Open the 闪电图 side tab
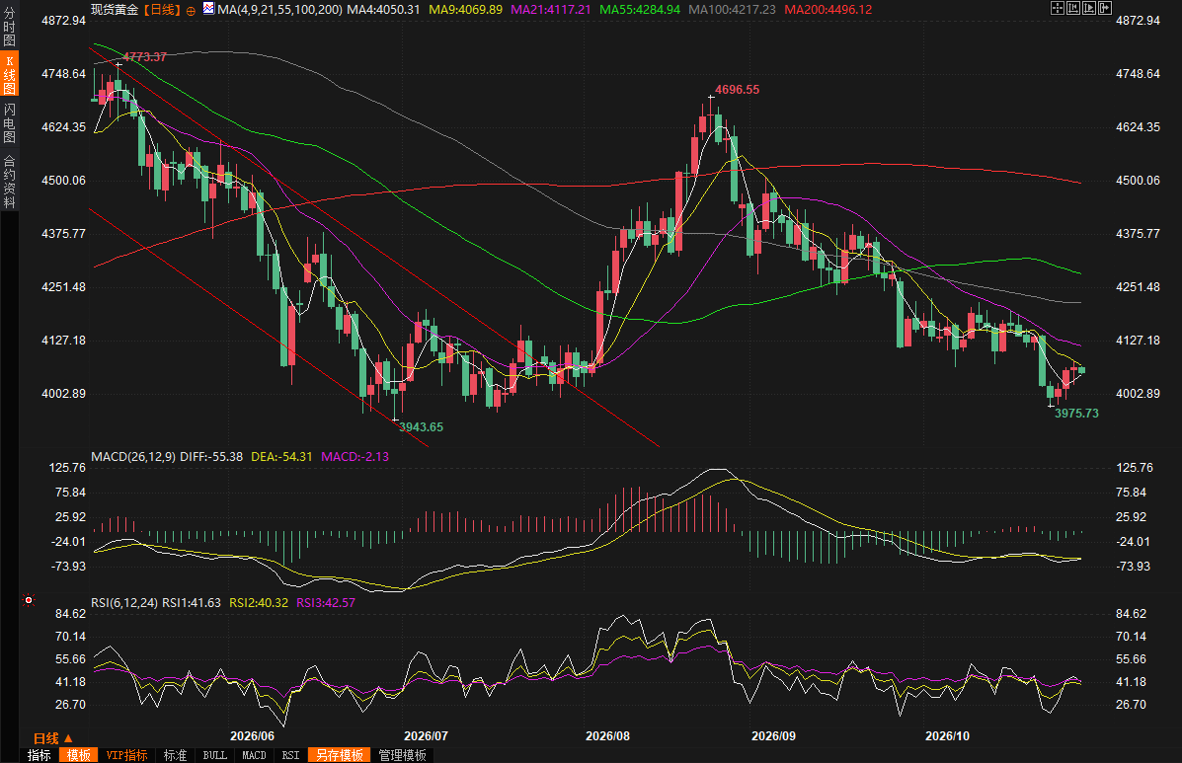Screen dimensions: 1182x763 9,123
